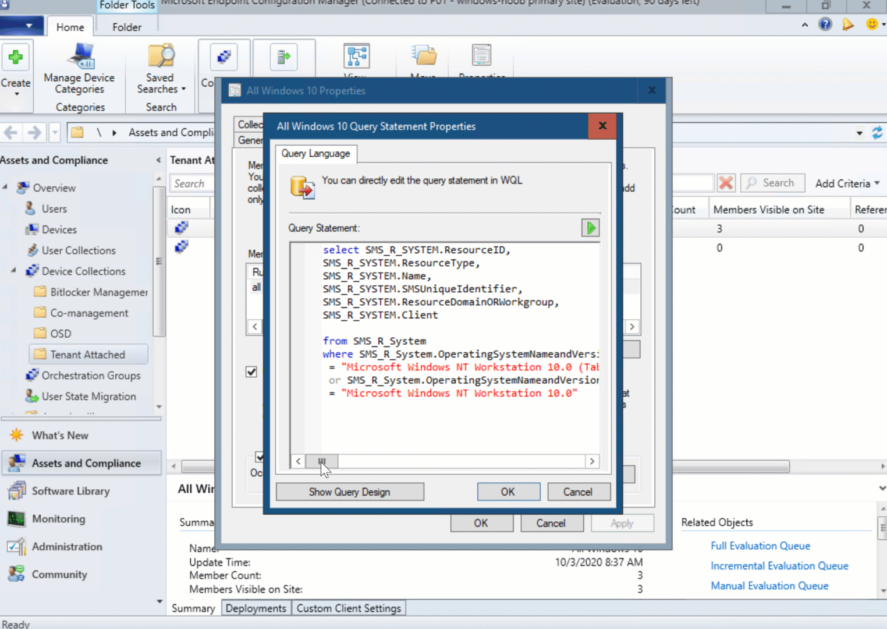Open the Summary bottom tab
The width and height of the screenshot is (887, 629).
pyautogui.click(x=193, y=608)
